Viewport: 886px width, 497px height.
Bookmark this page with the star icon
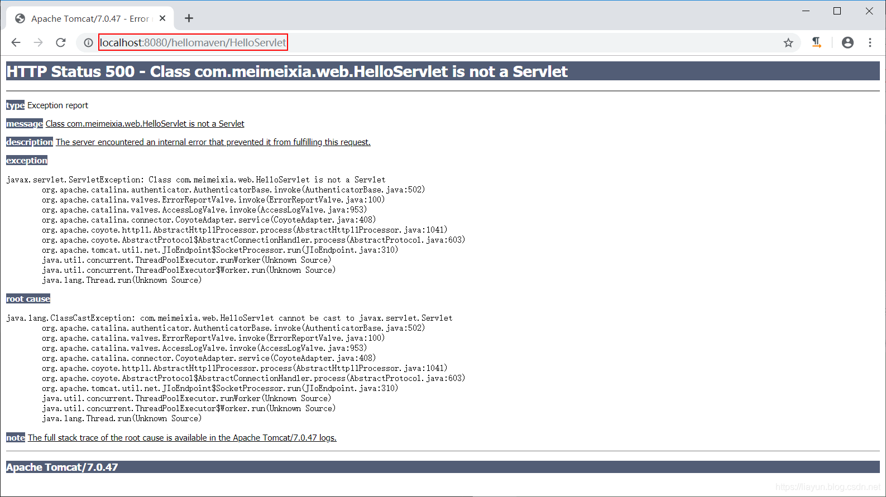(788, 42)
